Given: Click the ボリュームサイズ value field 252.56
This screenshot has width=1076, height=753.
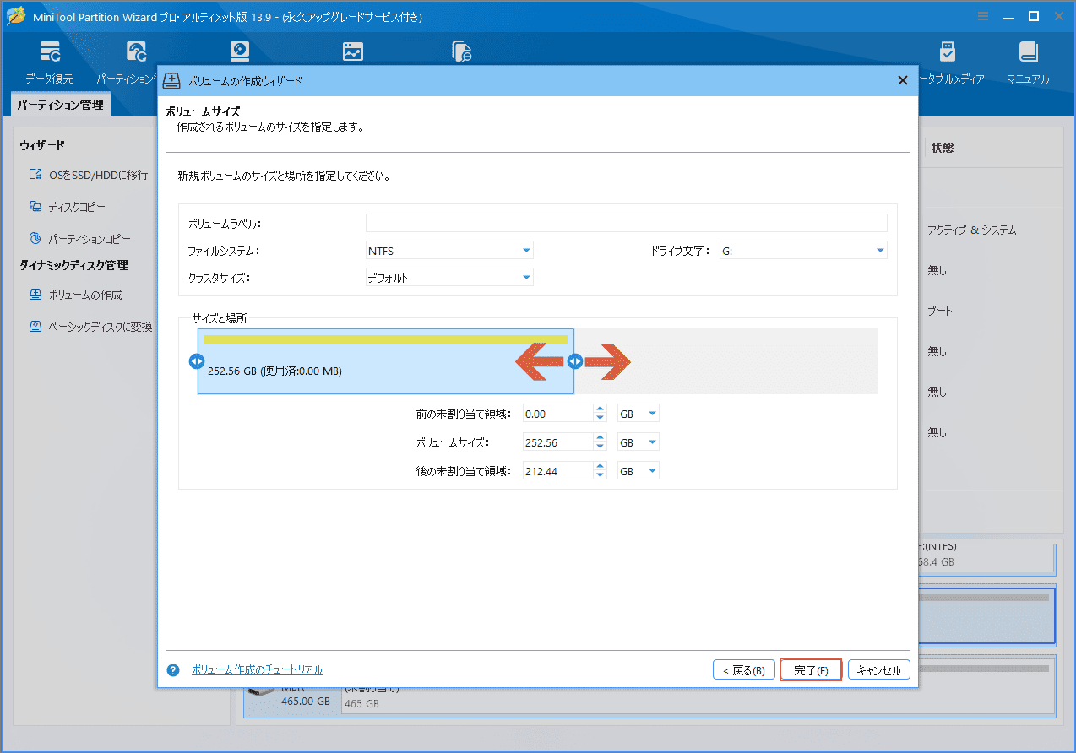Looking at the screenshot, I should [x=557, y=442].
